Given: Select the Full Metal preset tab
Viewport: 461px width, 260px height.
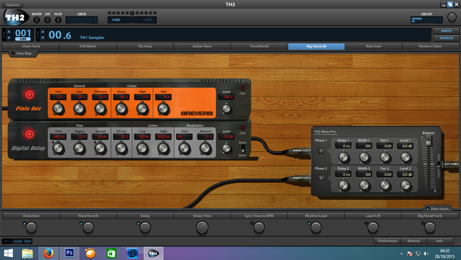Looking at the screenshot, I should 88,46.
